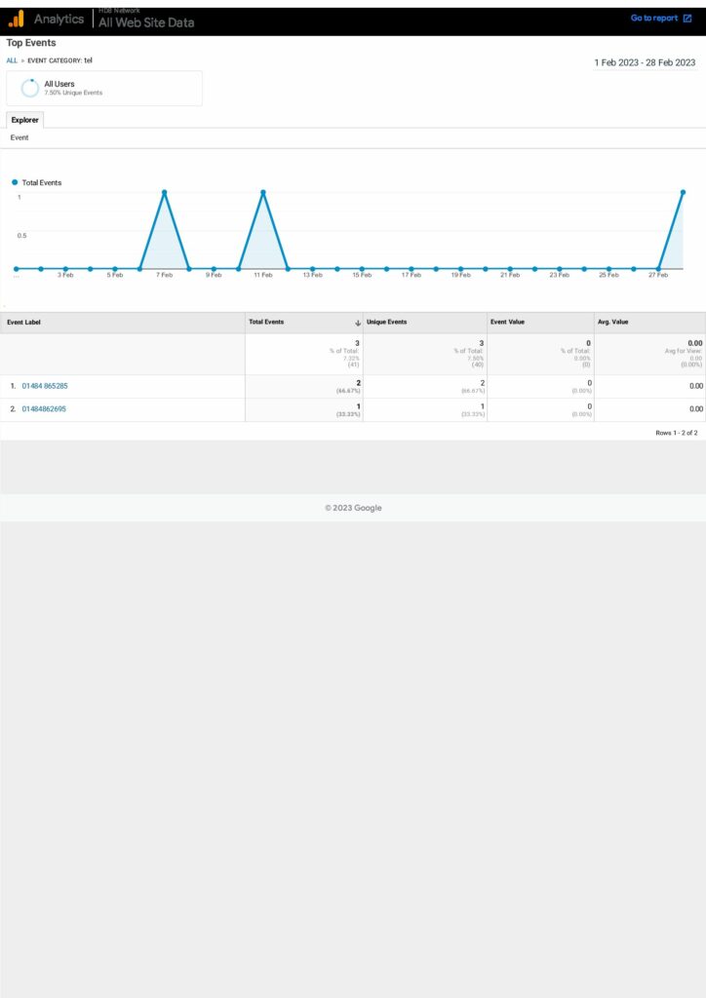Click the Google Analytics logo icon

(x=17, y=19)
